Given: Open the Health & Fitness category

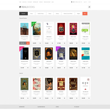Looking at the screenshot, I should pyautogui.click(x=41, y=13).
